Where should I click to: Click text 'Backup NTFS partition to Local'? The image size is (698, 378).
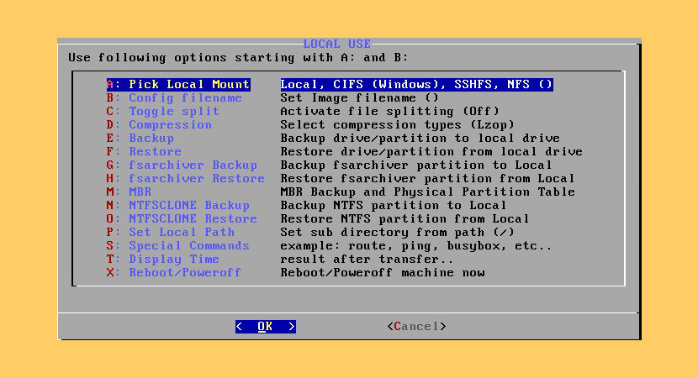[394, 205]
